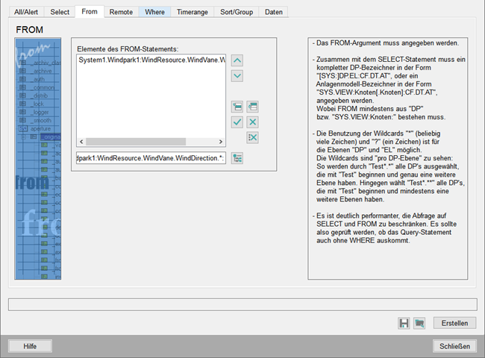Delete all elements with list-X icon

tap(253, 137)
